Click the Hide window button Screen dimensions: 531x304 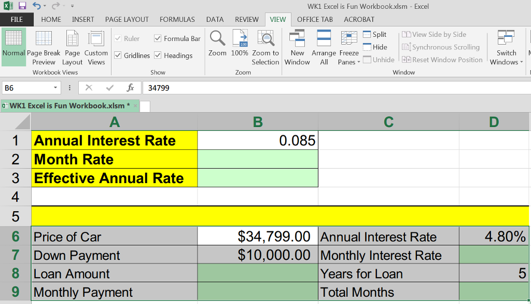(x=374, y=47)
